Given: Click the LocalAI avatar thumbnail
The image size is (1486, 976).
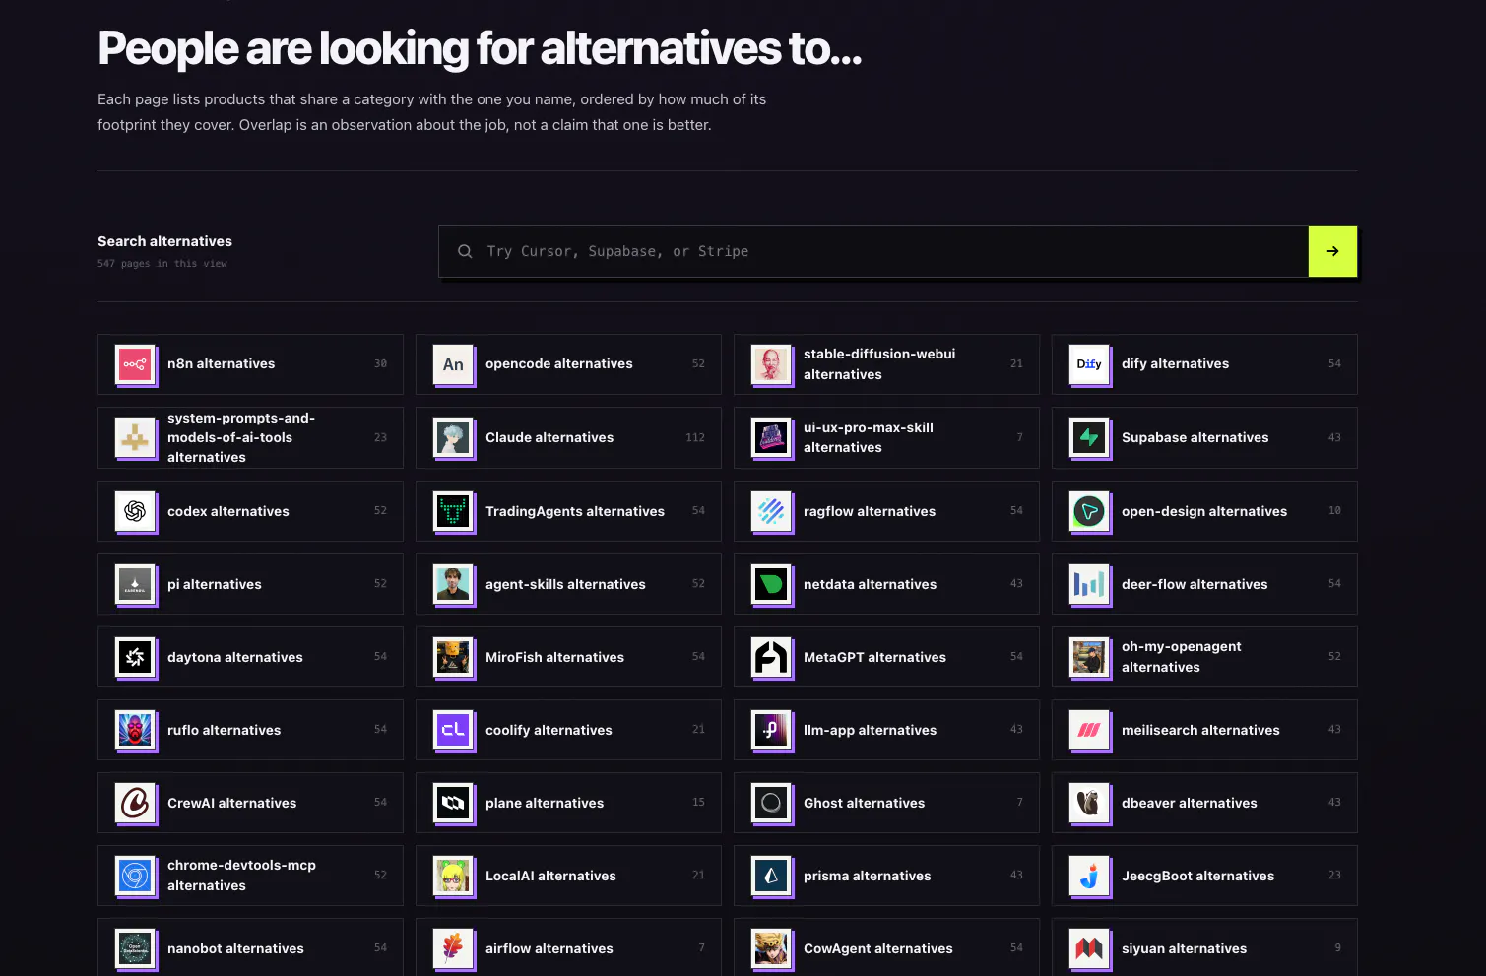Looking at the screenshot, I should 453,876.
